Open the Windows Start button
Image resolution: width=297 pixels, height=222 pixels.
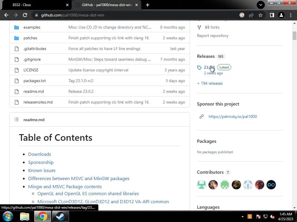coord(8,216)
